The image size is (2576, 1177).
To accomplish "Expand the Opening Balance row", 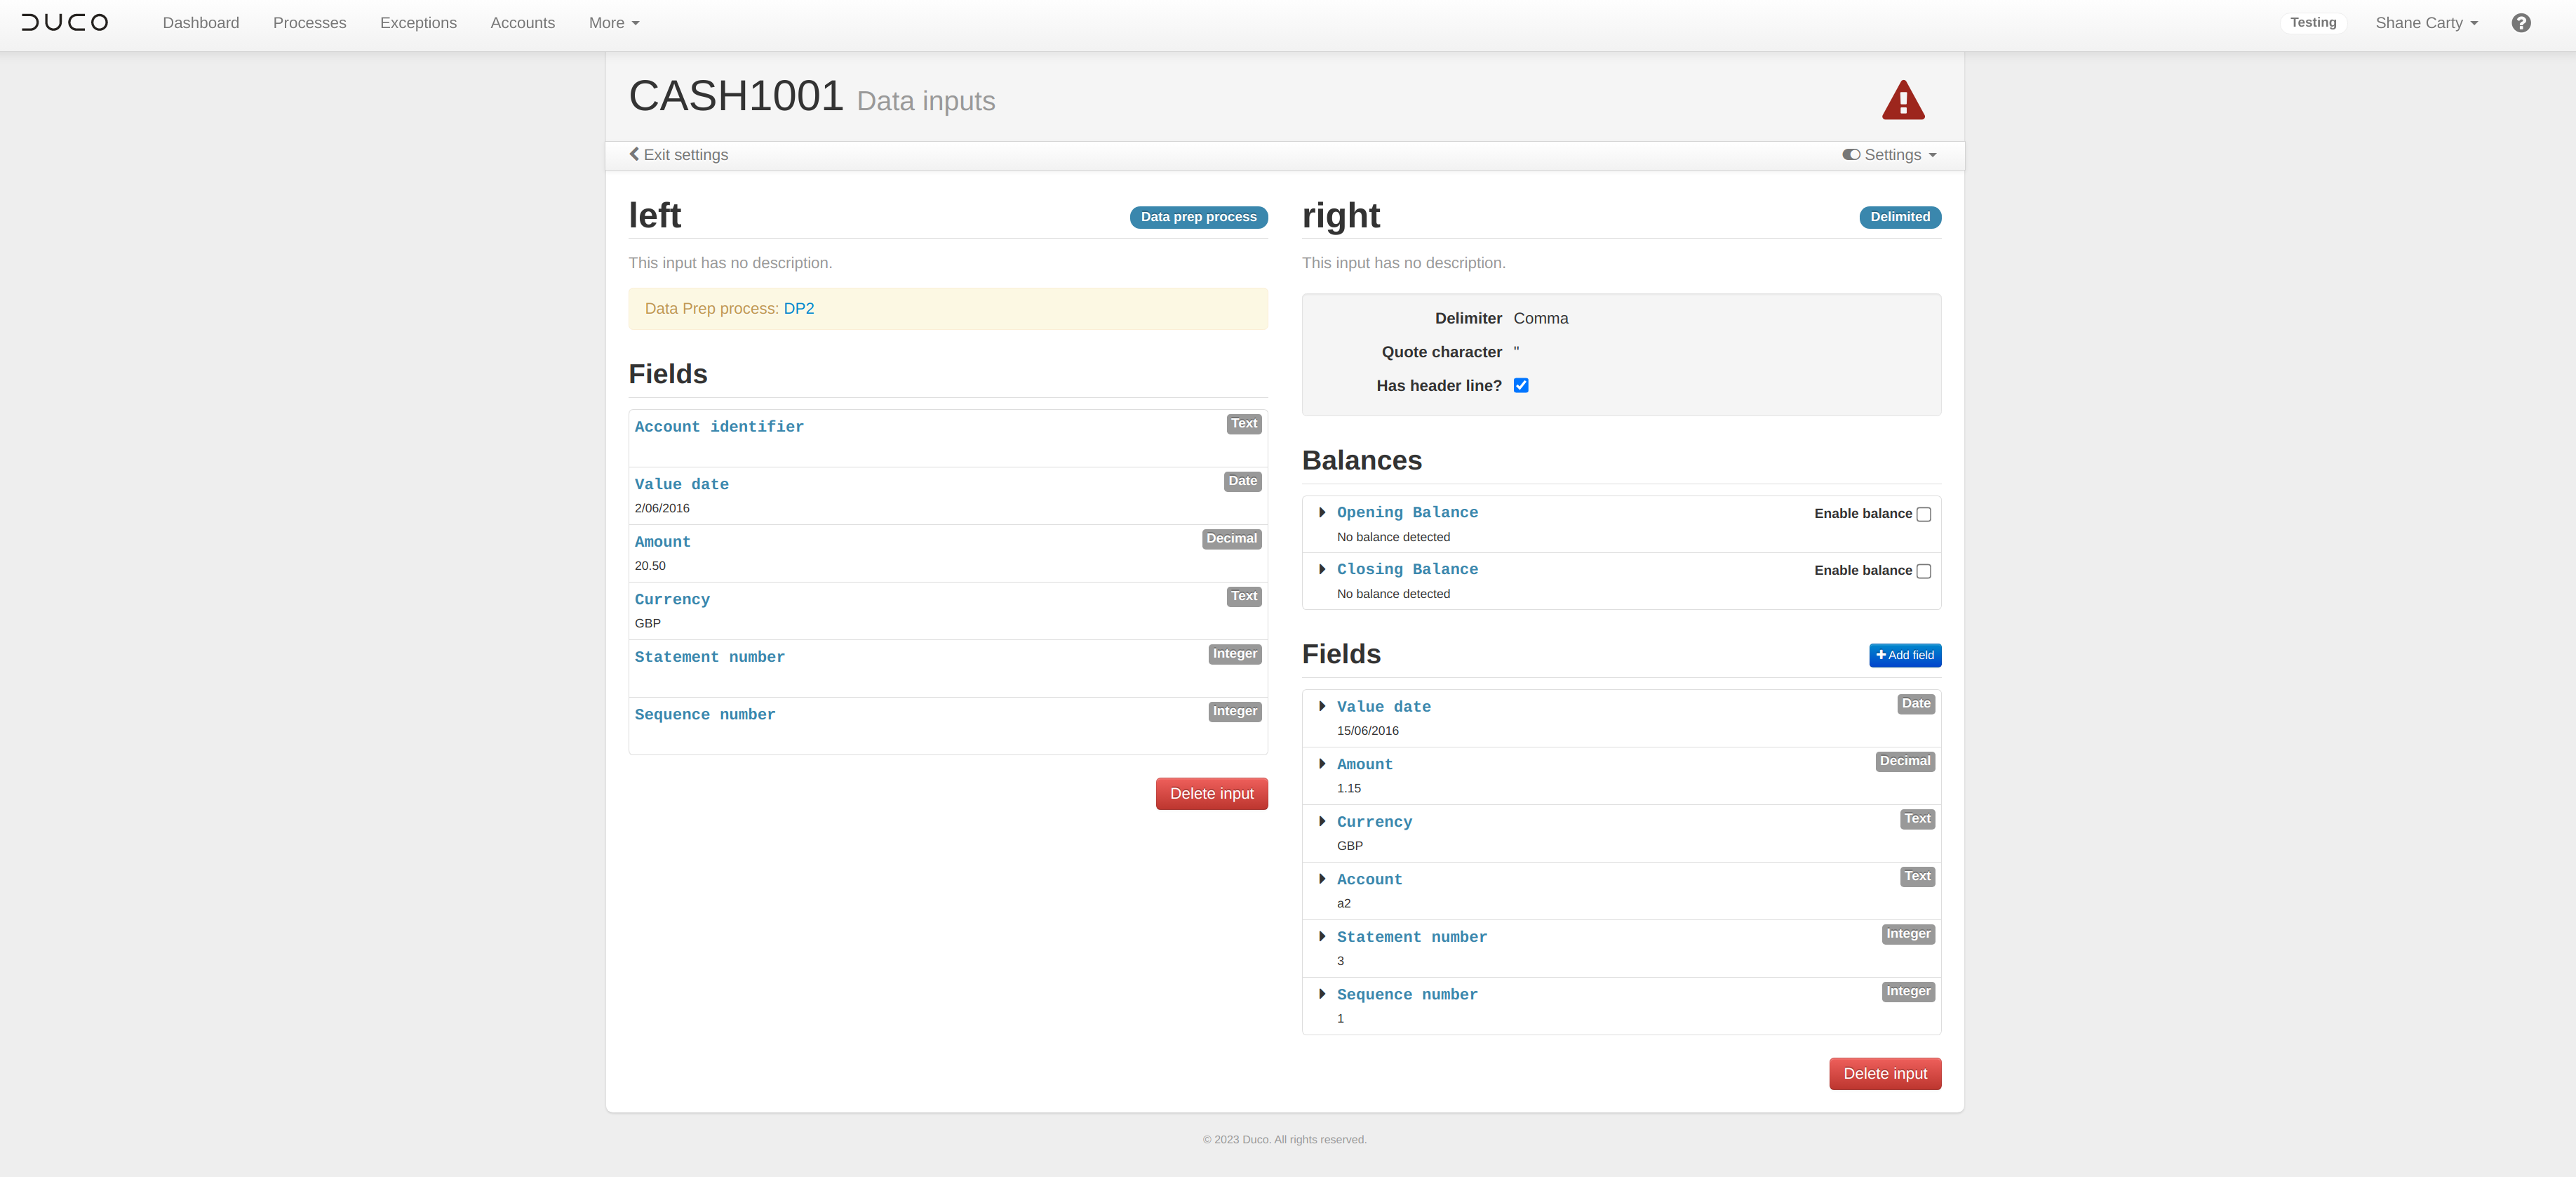I will pos(1322,512).
